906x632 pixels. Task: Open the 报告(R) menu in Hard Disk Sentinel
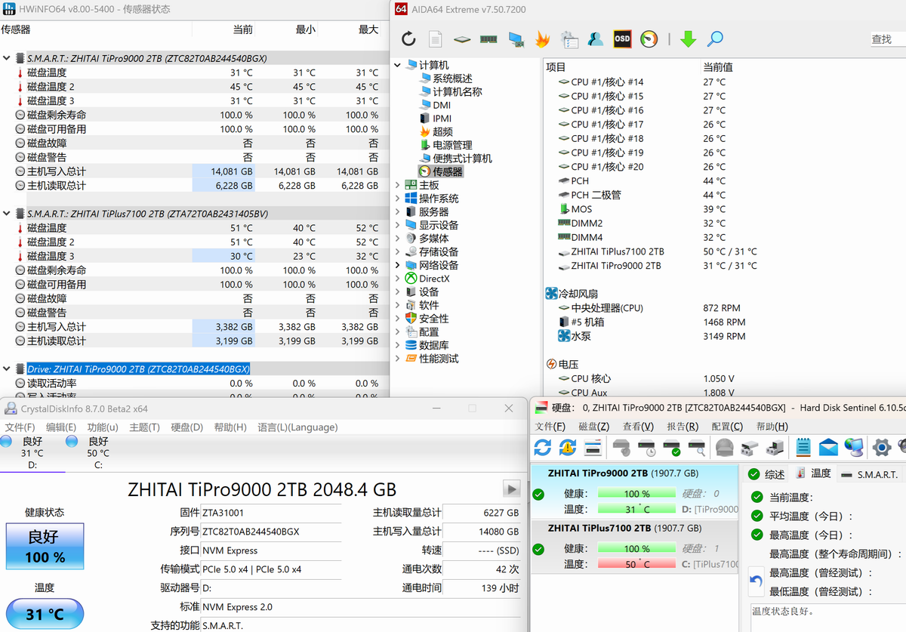(683, 427)
